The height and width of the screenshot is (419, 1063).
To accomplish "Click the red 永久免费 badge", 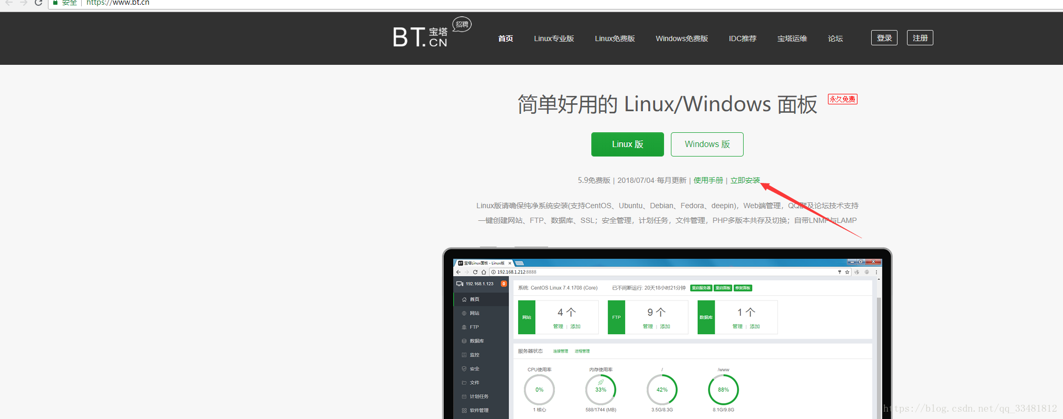I will pos(843,99).
